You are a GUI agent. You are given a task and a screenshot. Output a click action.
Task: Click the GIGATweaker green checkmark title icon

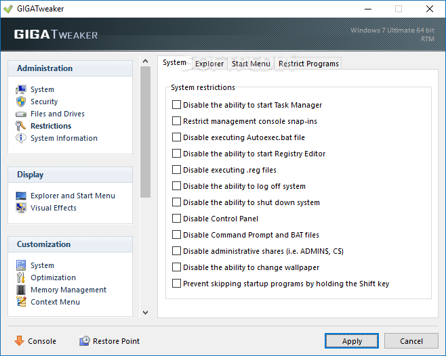(8, 9)
